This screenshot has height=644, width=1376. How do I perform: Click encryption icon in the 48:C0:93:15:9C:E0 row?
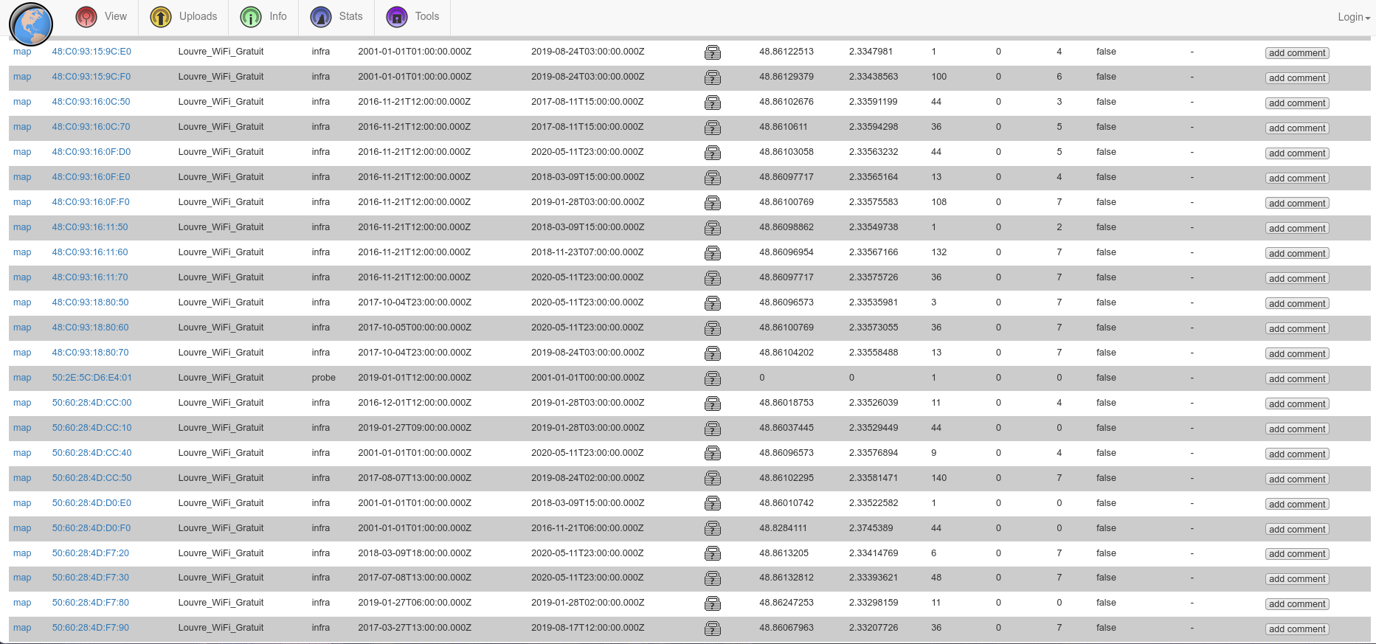(712, 52)
